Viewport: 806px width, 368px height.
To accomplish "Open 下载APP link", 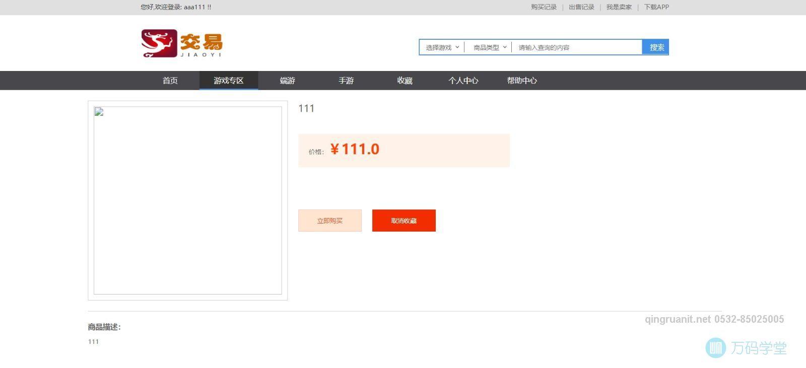I will (x=656, y=7).
